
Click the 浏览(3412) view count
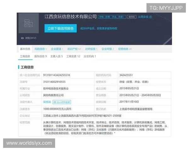coord(31,38)
